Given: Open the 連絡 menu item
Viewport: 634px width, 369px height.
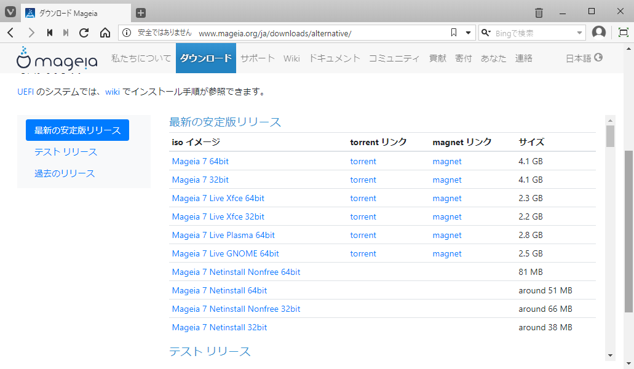Looking at the screenshot, I should tap(523, 58).
